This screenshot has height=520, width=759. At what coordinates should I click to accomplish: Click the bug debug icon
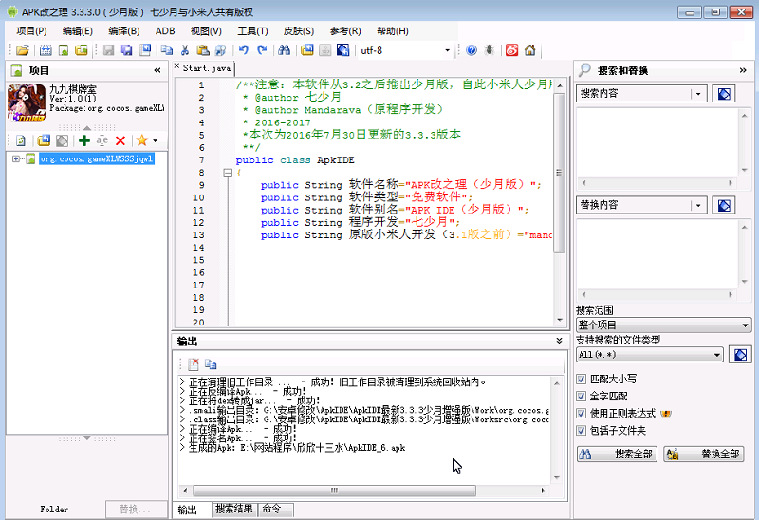coord(490,50)
